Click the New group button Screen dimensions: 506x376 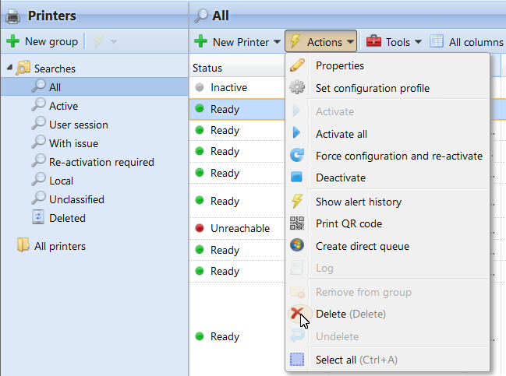[x=43, y=42]
